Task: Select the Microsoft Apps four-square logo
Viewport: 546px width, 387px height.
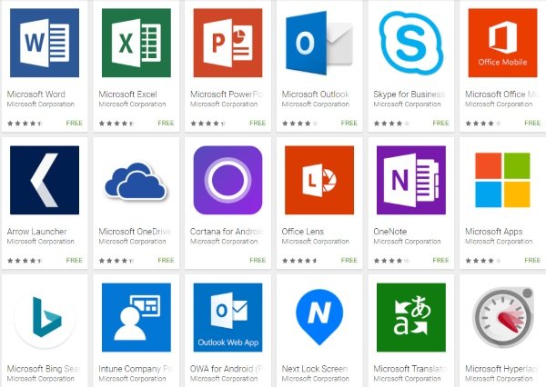Action: (x=502, y=180)
